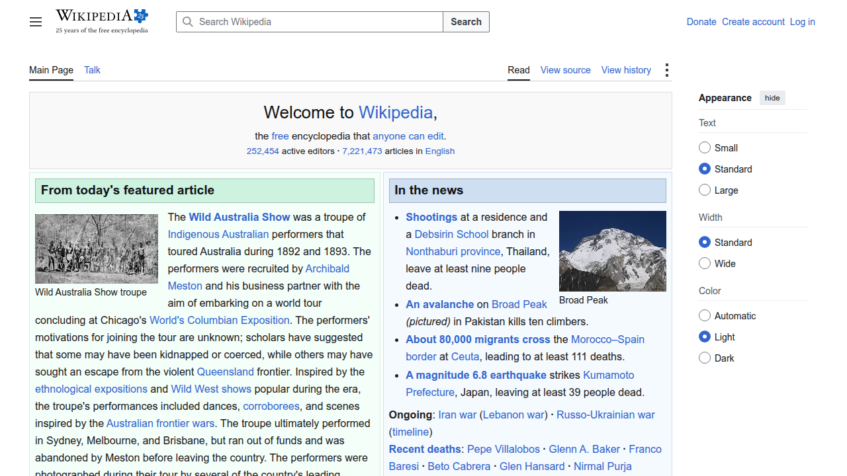Open the Donate link
This screenshot has height=476, width=847.
click(701, 22)
